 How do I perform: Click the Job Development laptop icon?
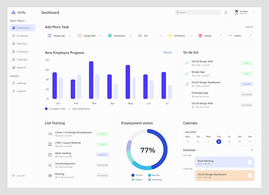click(50, 165)
